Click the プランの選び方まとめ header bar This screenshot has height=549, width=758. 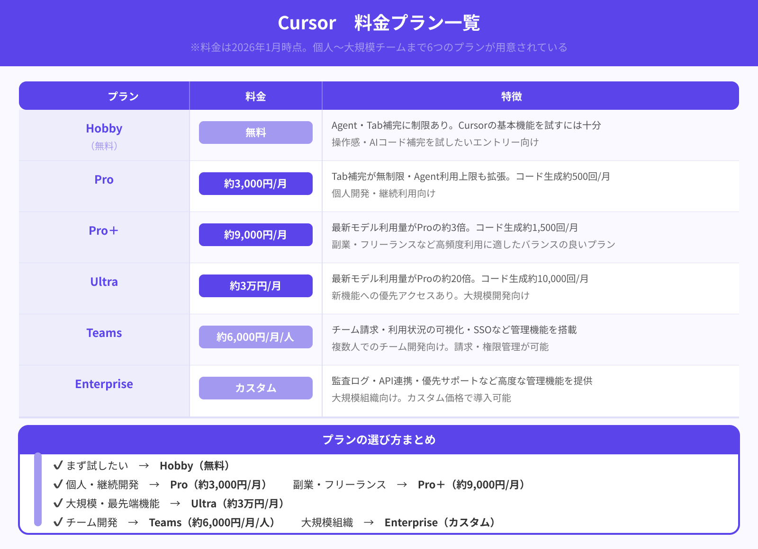[379, 440]
